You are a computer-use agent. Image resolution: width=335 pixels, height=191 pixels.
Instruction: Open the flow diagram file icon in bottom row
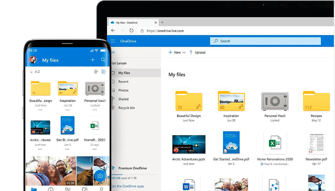point(274,184)
